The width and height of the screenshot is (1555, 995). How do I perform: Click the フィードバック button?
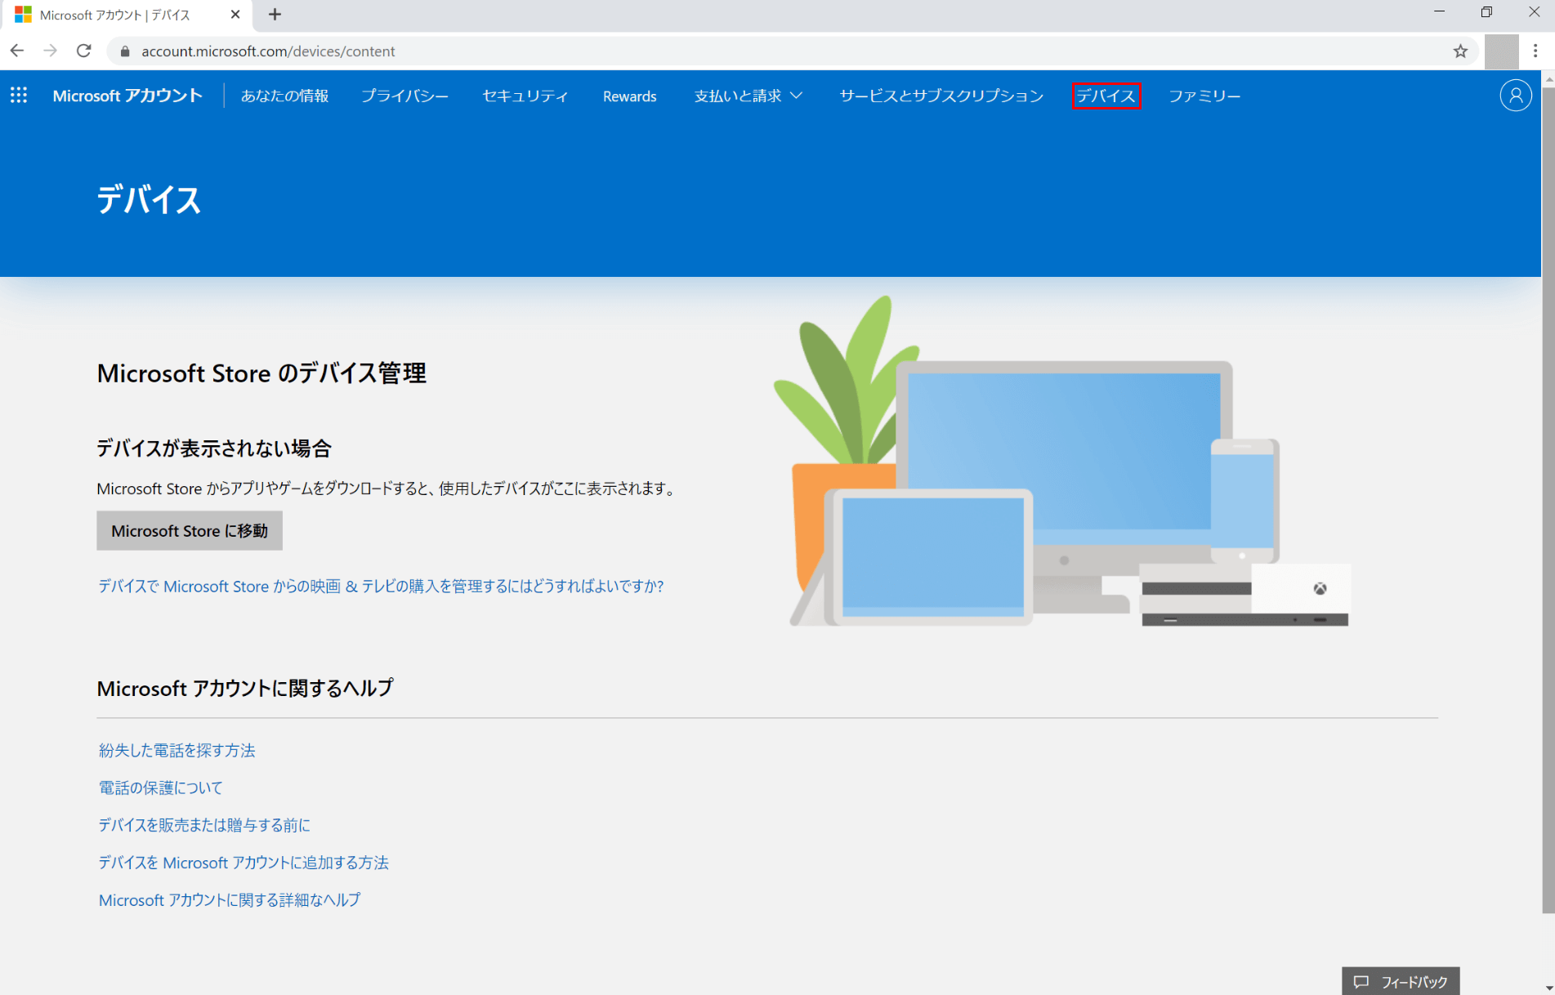click(x=1401, y=981)
